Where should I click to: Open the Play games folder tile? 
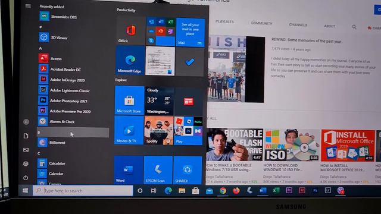tap(188, 131)
